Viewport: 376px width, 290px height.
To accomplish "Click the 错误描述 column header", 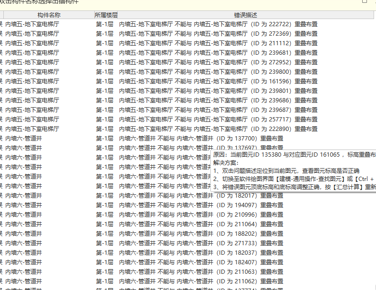I will 246,15.
